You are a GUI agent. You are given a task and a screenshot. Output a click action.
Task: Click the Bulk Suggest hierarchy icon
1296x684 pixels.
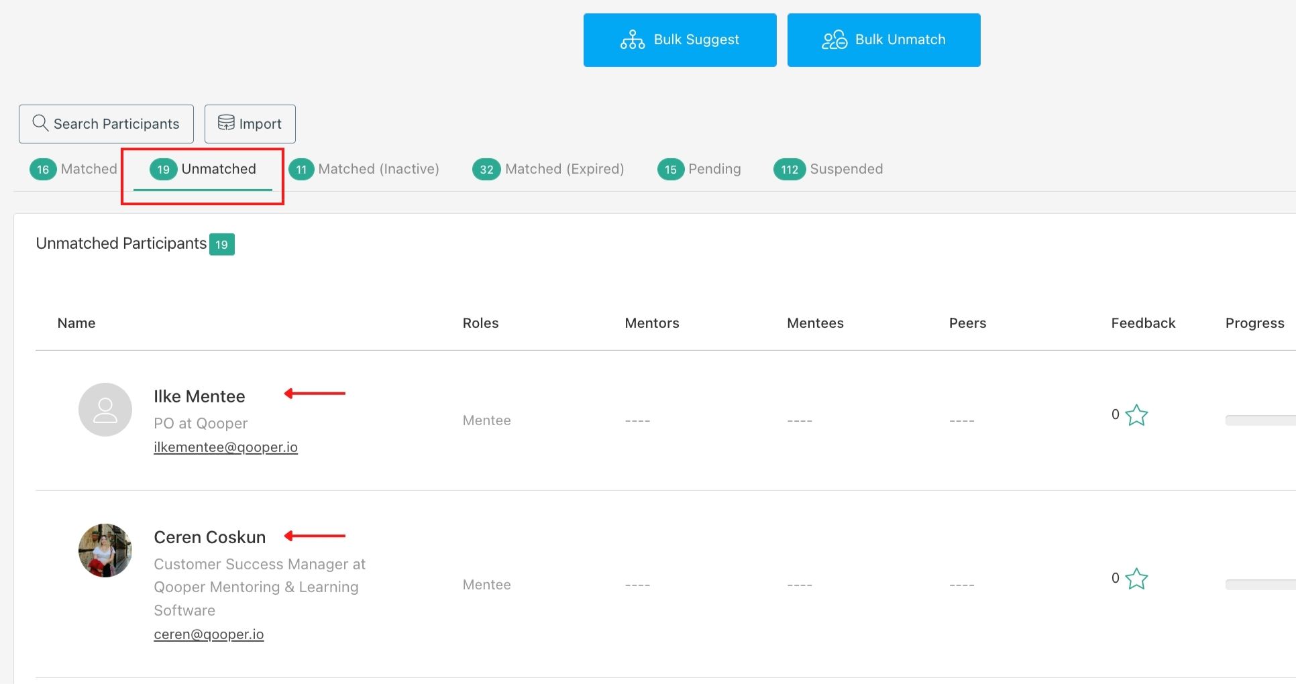click(632, 40)
